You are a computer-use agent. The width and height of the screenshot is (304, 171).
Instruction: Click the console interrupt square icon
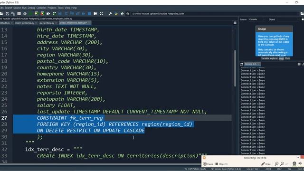pos(299,64)
